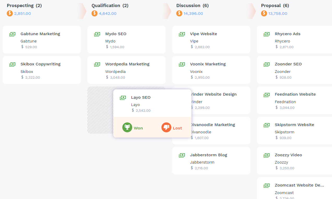Click the money icon on Zoozzy Video card
Viewport: 332px width, 199px height.
coord(267,155)
